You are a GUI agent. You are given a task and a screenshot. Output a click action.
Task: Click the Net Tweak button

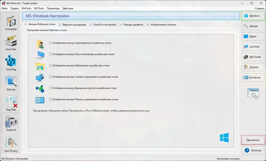(x=253, y=57)
